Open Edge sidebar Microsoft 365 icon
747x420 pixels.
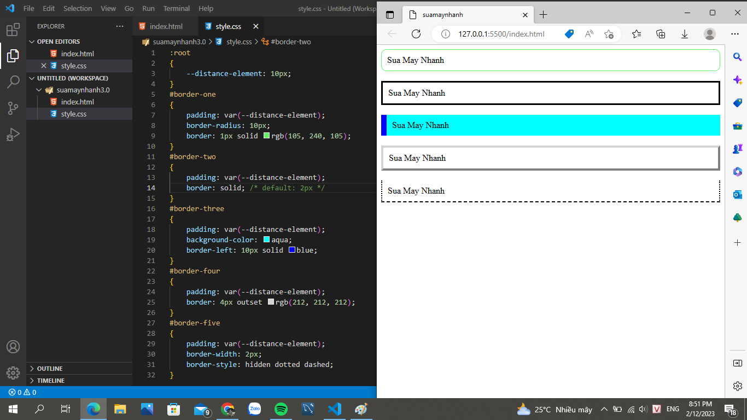pos(737,172)
